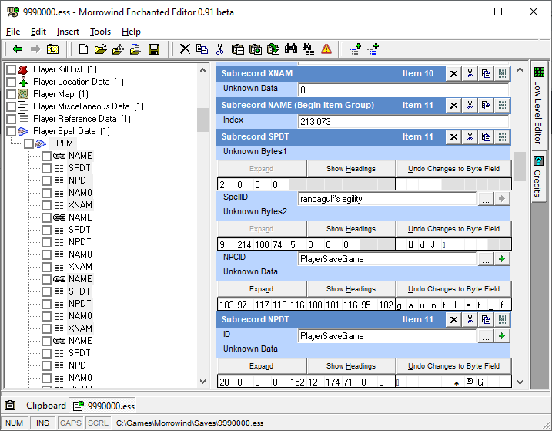This screenshot has height=431, width=552.
Task: Click the green Back arrow toolbar icon
Action: click(x=17, y=49)
